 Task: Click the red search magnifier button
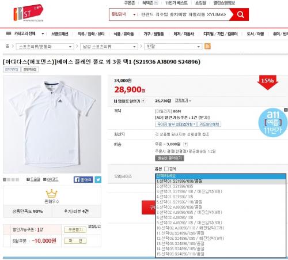(240, 14)
